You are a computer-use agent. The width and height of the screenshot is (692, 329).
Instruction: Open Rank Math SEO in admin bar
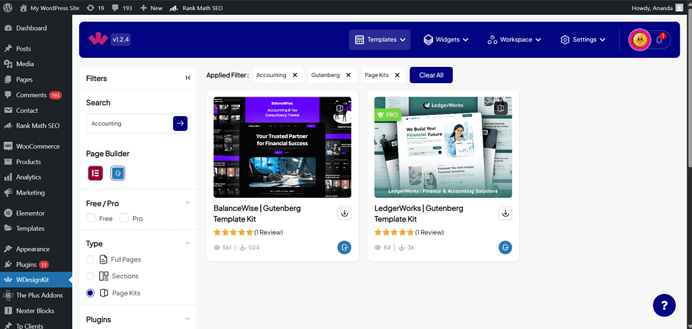pyautogui.click(x=196, y=8)
